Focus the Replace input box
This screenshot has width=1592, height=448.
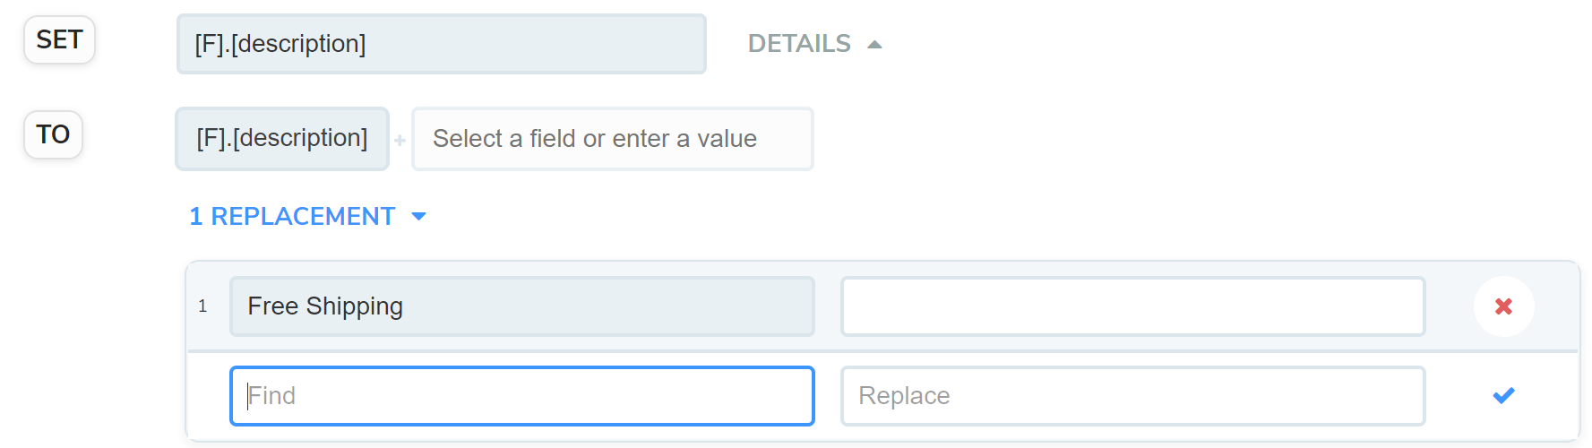point(1132,395)
